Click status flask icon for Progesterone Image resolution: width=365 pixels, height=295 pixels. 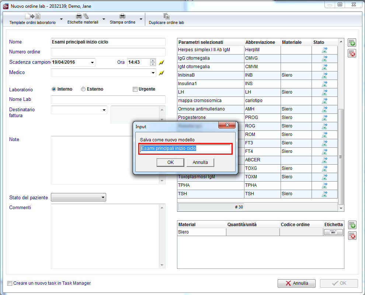click(x=324, y=117)
